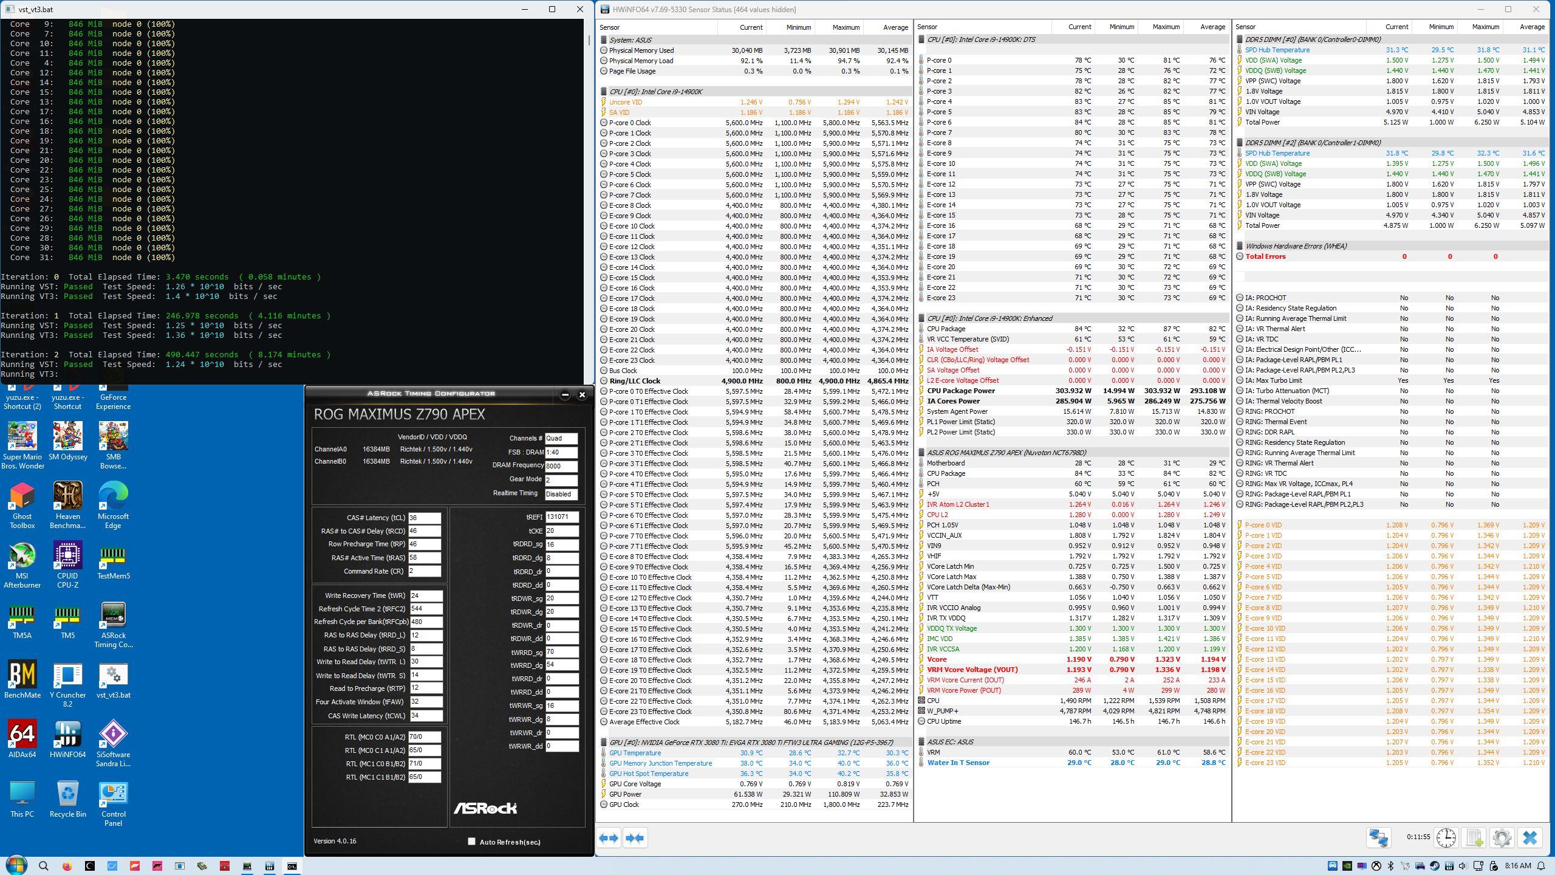This screenshot has height=875, width=1555.
Task: Select the Y Cruncher 8.2 desktop icon
Action: point(67,684)
